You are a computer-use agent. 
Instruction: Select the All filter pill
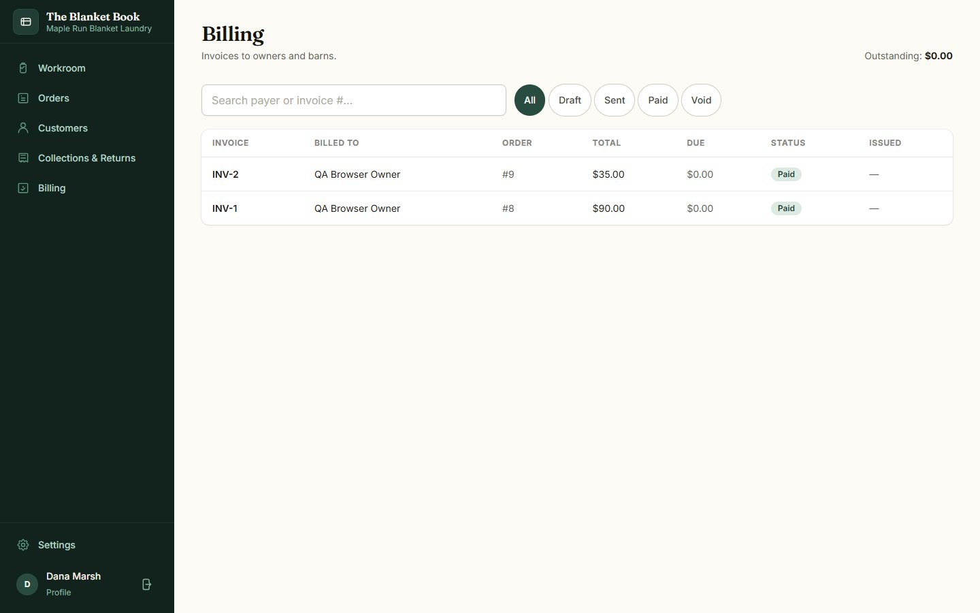point(529,100)
